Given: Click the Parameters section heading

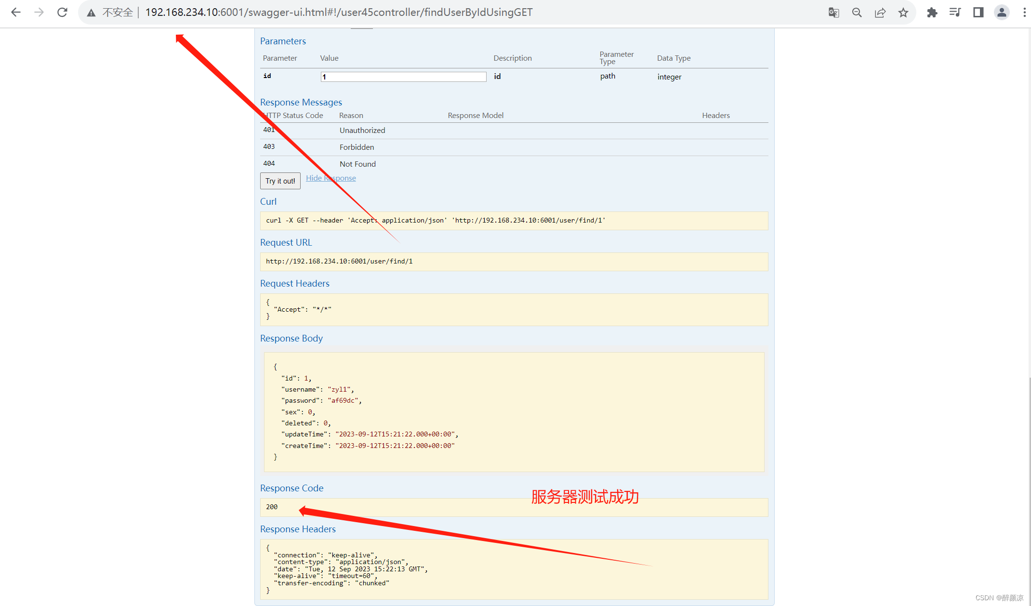Looking at the screenshot, I should pyautogui.click(x=283, y=41).
